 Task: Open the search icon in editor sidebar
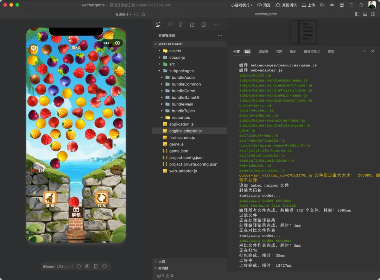170,24
